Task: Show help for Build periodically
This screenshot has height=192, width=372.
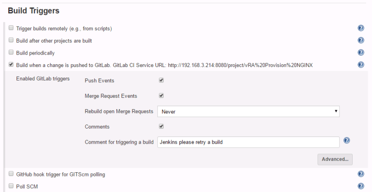Action: (x=361, y=53)
